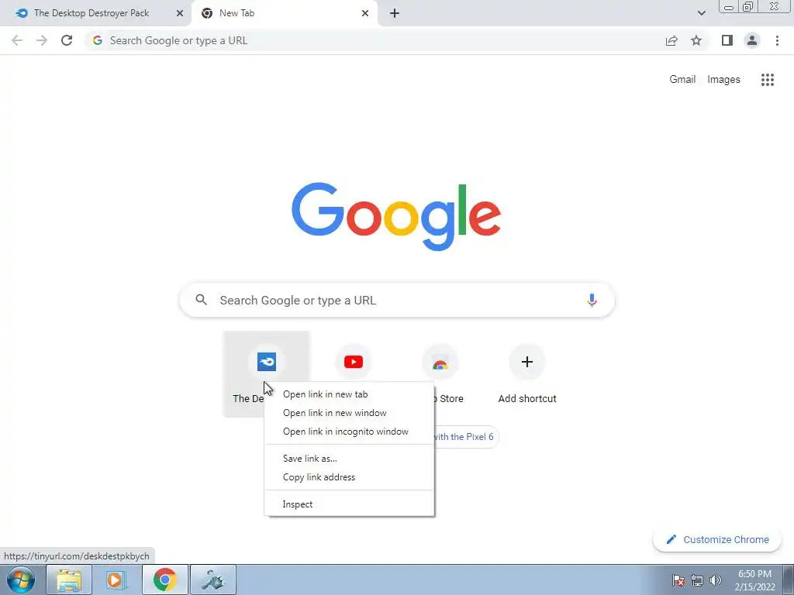
Task: Open the Chrome profile avatar
Action: coord(752,40)
